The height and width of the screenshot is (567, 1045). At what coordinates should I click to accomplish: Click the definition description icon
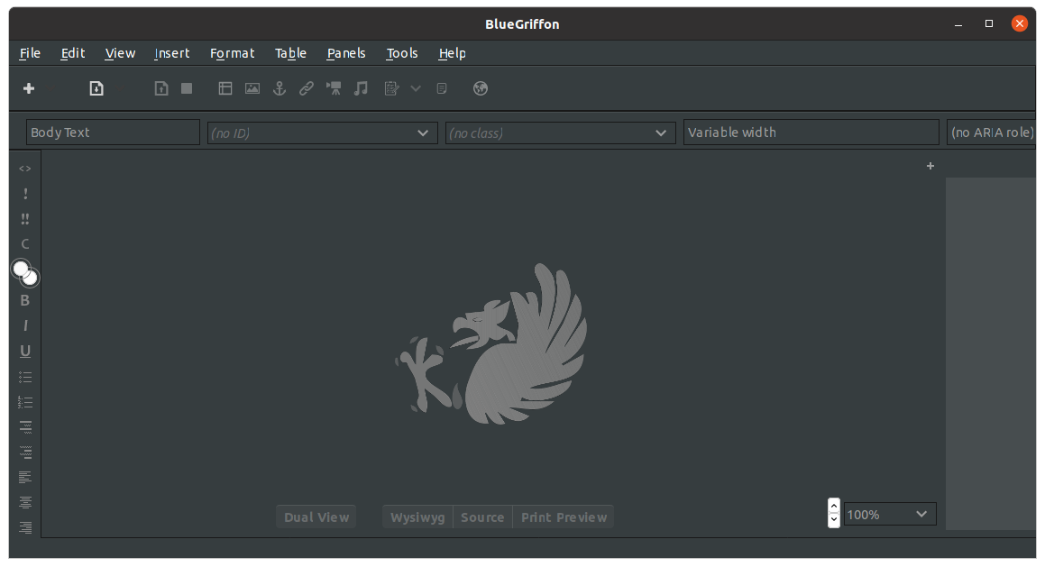pyautogui.click(x=25, y=453)
